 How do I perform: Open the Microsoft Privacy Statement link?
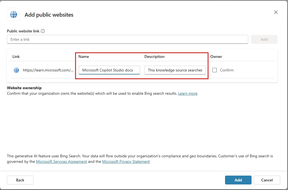pyautogui.click(x=126, y=162)
